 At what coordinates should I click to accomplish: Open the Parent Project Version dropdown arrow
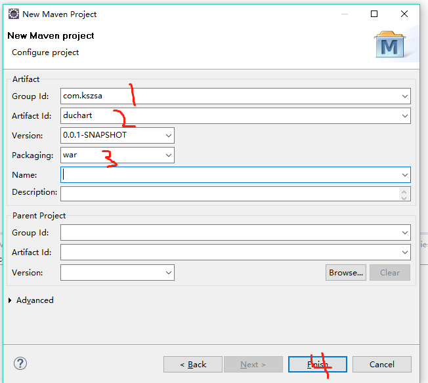[169, 273]
